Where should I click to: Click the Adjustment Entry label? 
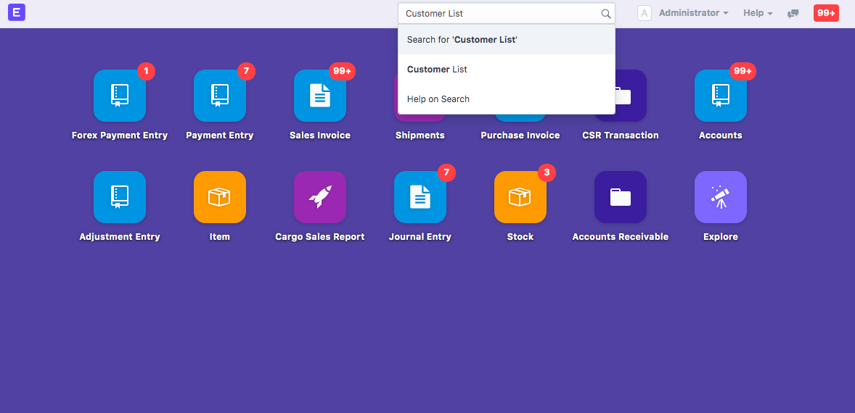(120, 237)
